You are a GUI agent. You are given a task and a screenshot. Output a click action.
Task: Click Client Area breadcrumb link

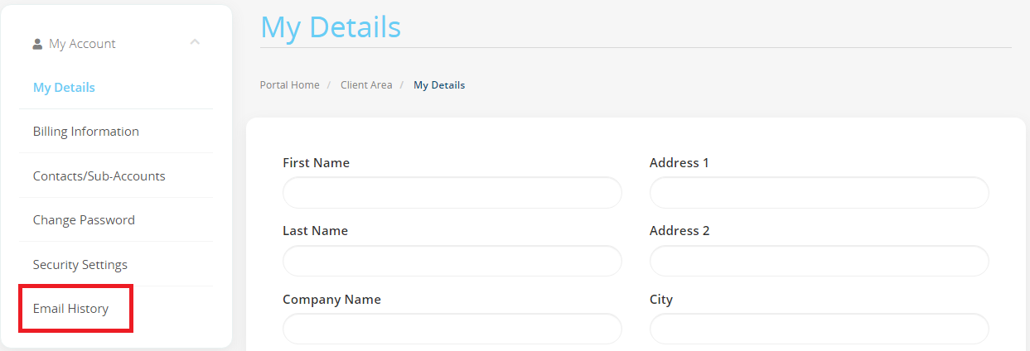[366, 85]
